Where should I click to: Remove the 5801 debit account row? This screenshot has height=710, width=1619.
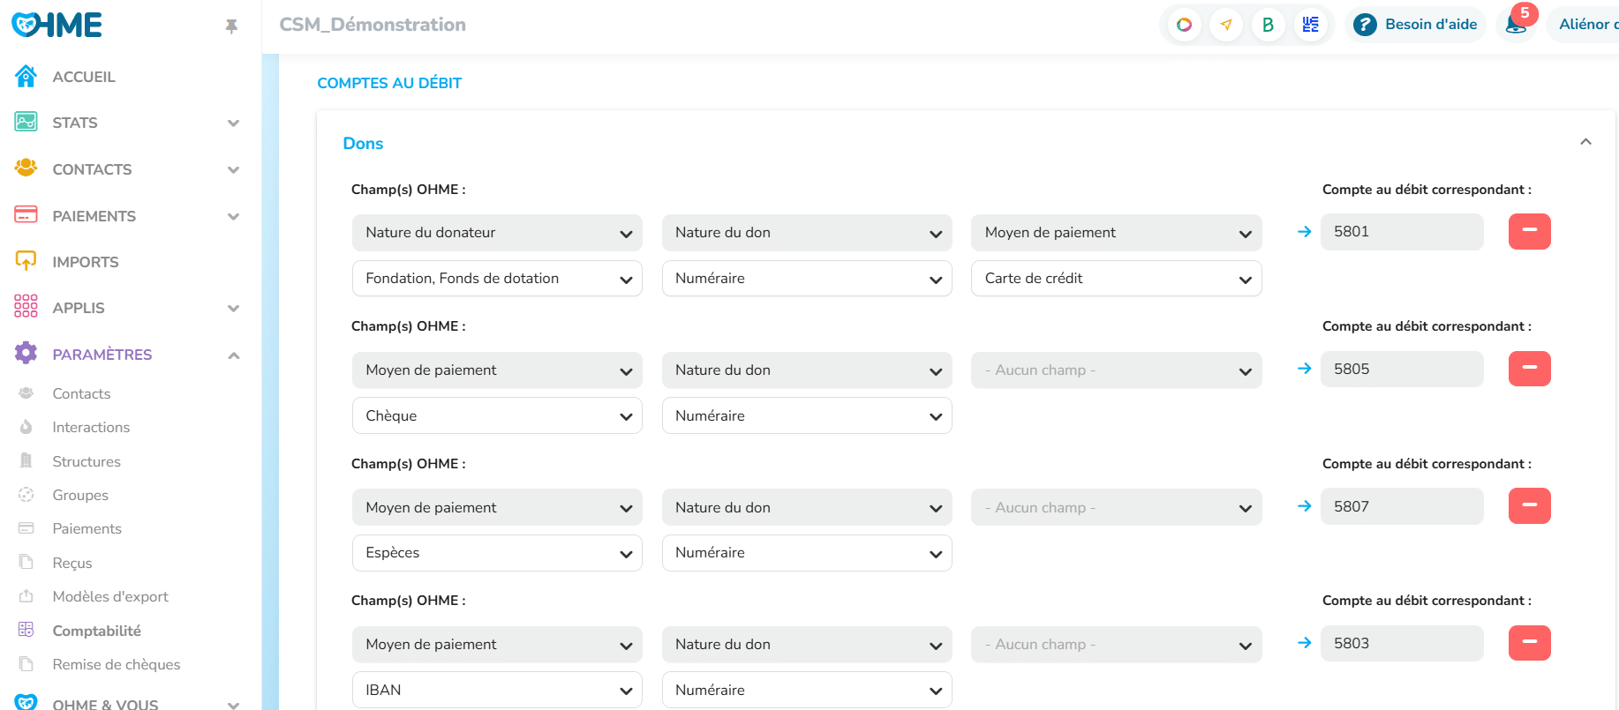1529,231
